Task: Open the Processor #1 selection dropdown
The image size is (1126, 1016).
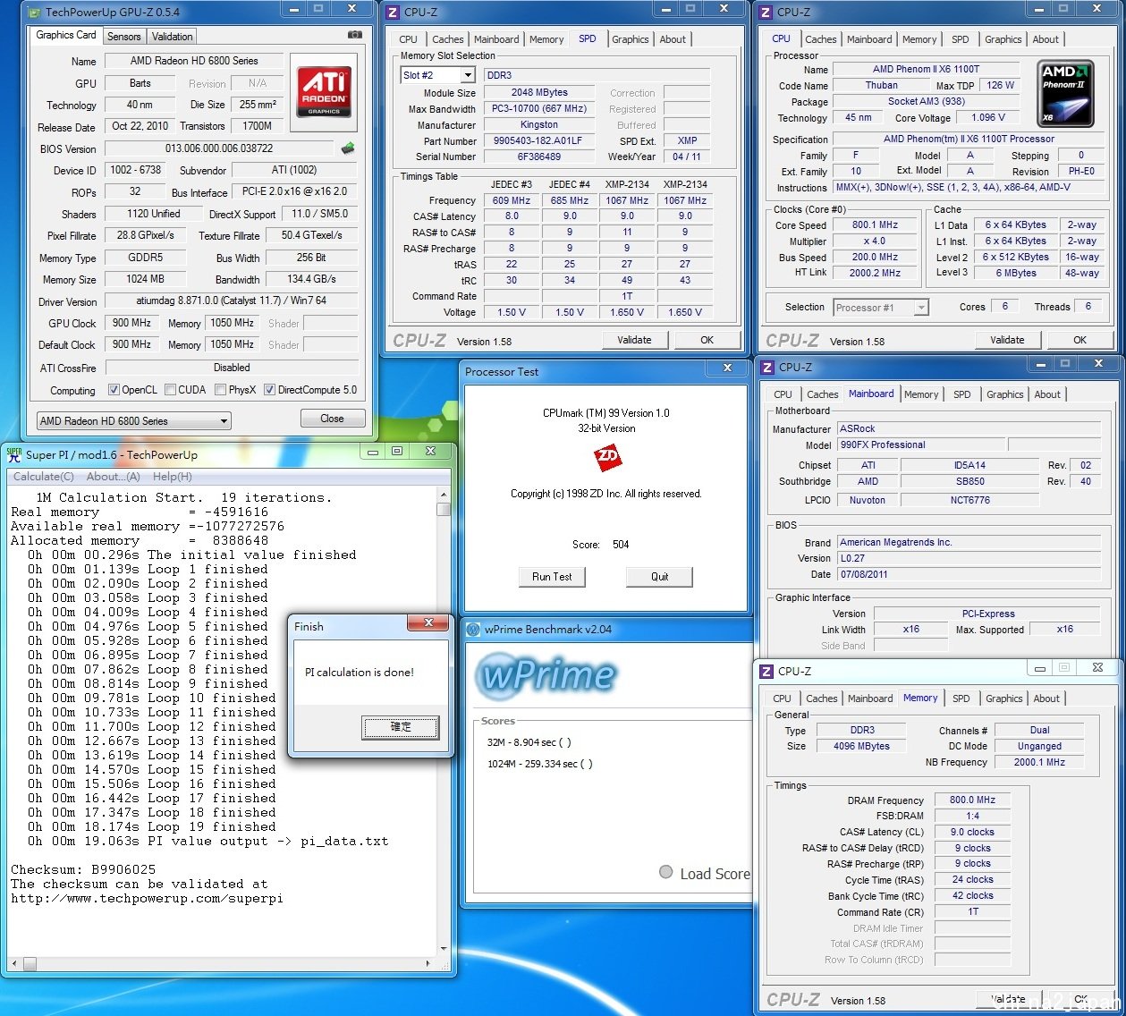Action: (881, 308)
